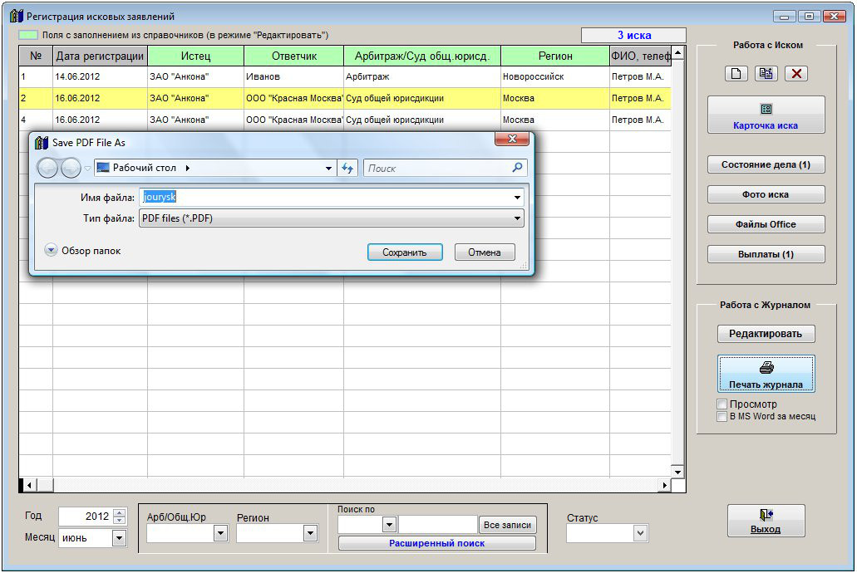Image resolution: width=857 pixels, height=573 pixels.
Task: Refresh the folder location in the Save dialog
Action: (347, 169)
